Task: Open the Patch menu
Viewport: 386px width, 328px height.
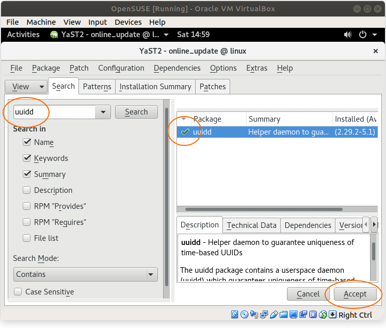Action: tap(79, 68)
